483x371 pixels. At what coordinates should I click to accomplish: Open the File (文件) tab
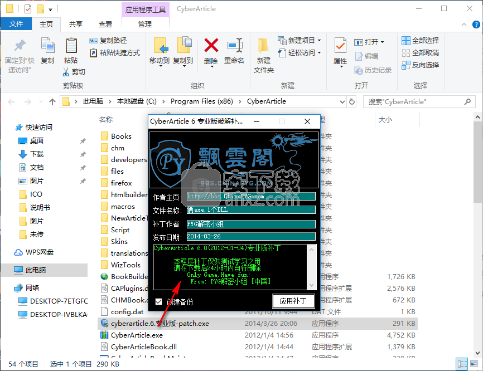[16, 24]
